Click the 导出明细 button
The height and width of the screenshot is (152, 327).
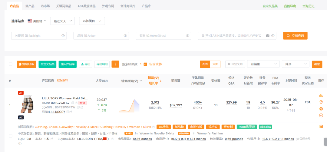click(102, 64)
